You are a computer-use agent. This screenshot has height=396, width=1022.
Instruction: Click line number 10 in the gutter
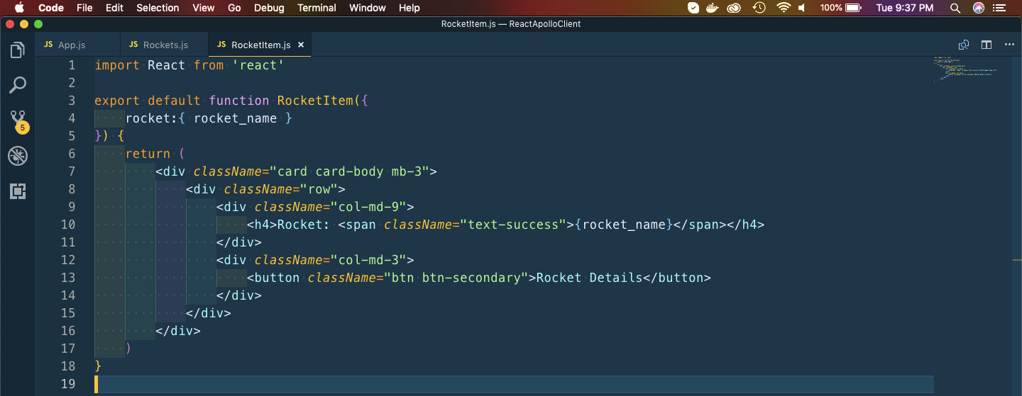pyautogui.click(x=67, y=225)
